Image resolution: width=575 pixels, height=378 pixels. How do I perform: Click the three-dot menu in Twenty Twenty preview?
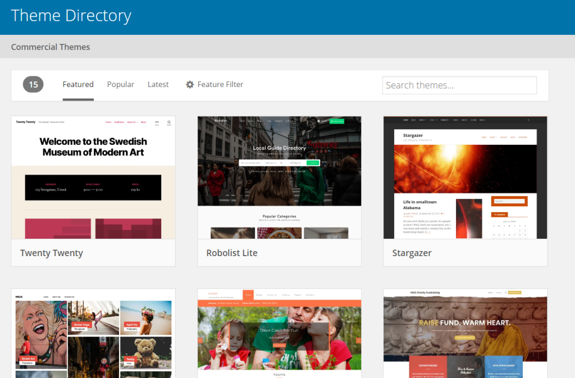click(x=157, y=122)
